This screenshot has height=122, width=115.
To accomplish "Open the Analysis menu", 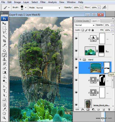I will pos(52,2).
